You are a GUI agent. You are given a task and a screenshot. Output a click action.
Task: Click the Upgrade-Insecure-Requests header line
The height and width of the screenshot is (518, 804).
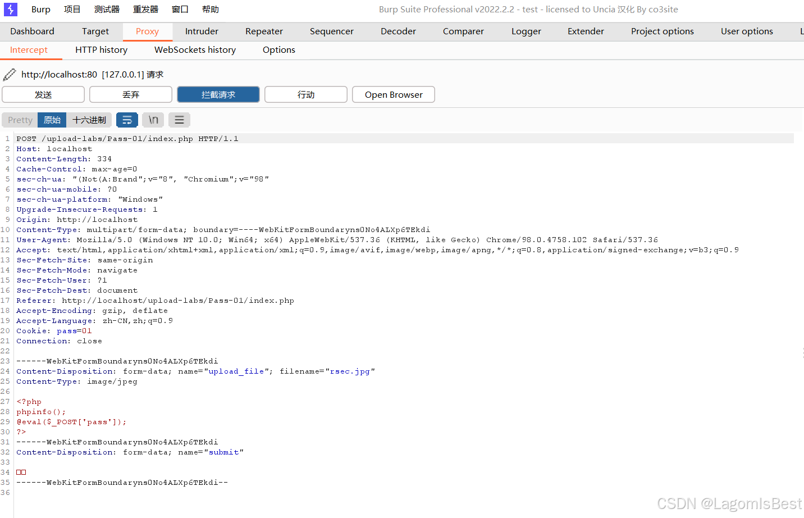pos(87,210)
